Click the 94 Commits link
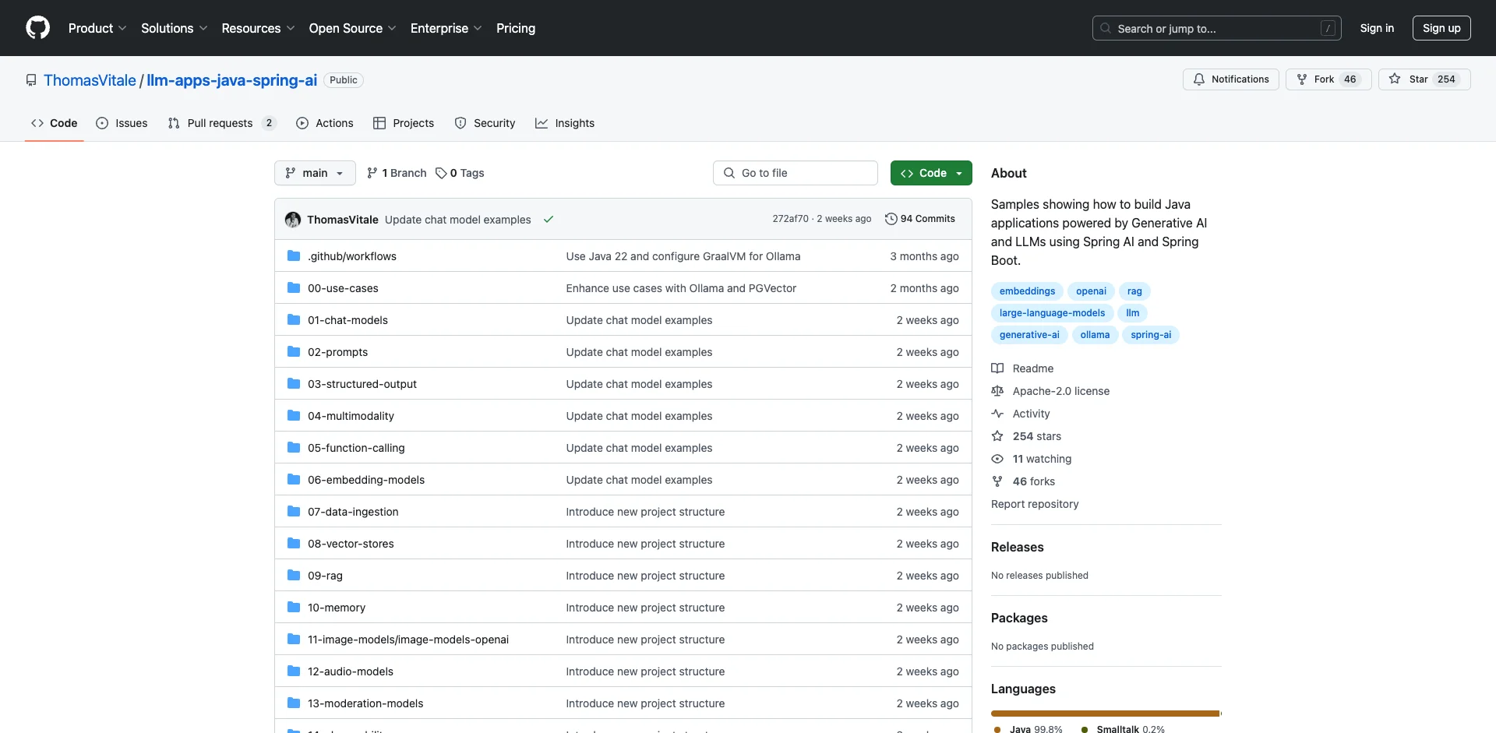 point(920,219)
